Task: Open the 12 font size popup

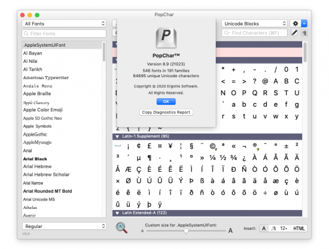Action: click(284, 229)
